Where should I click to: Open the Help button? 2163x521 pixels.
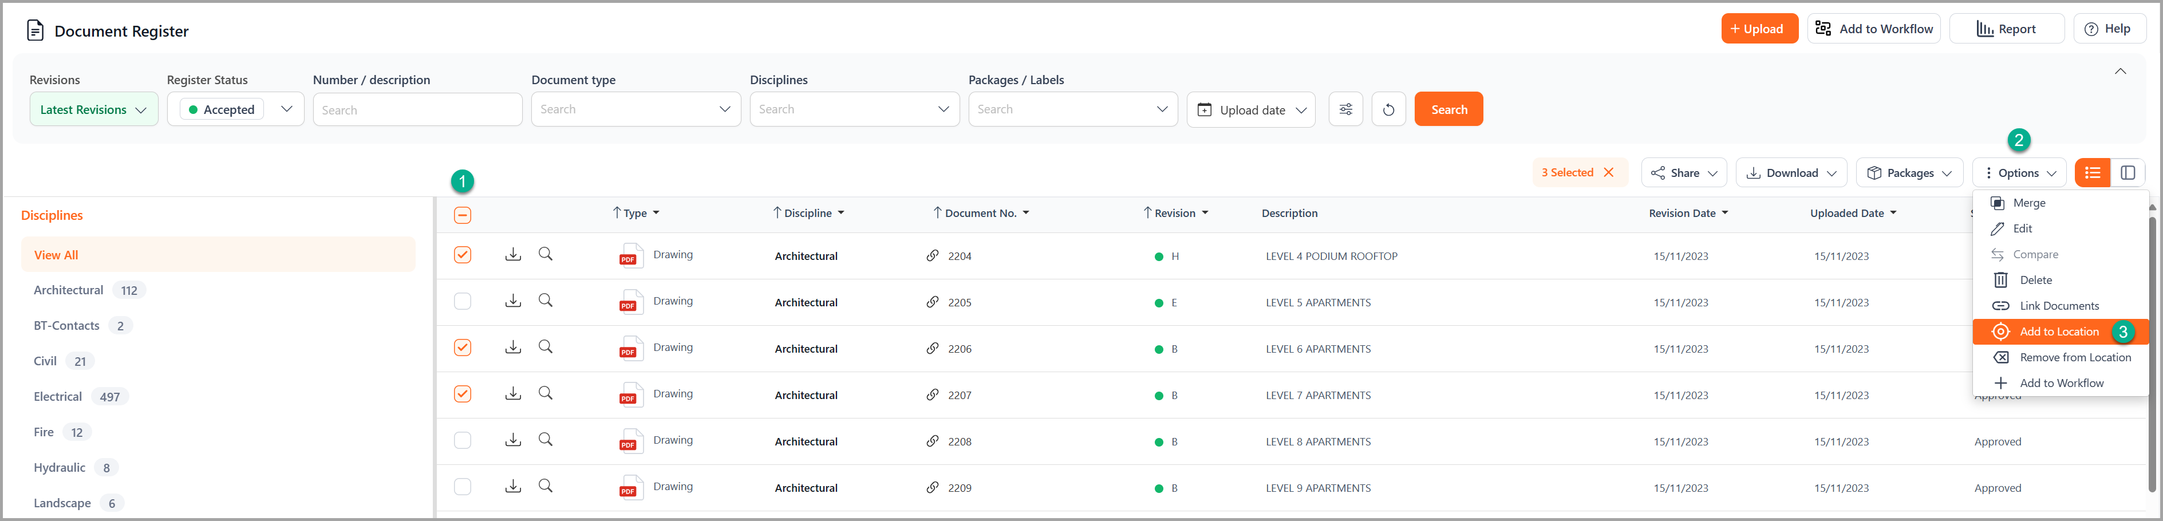pyautogui.click(x=2109, y=29)
